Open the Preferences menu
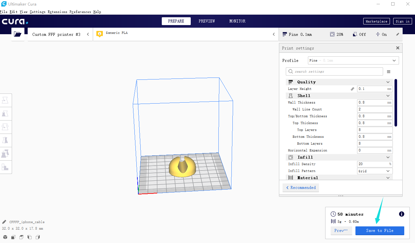Image resolution: width=415 pixels, height=243 pixels. [x=80, y=12]
